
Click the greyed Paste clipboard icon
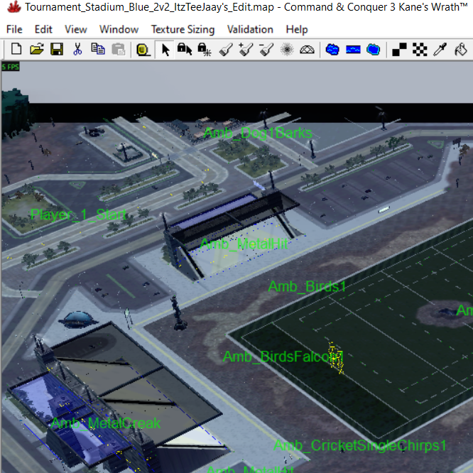(118, 49)
